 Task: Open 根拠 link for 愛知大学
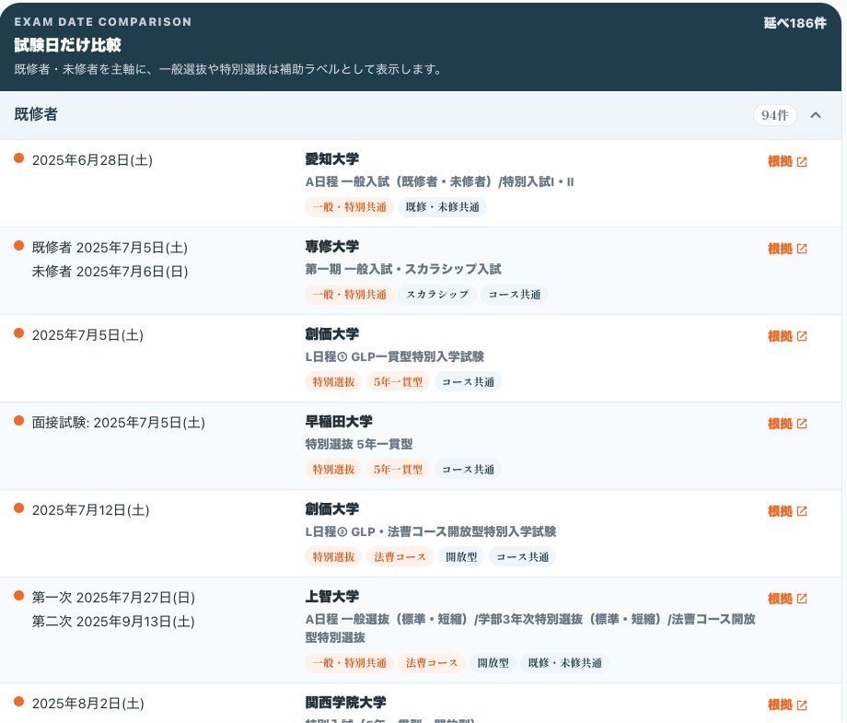pos(787,161)
